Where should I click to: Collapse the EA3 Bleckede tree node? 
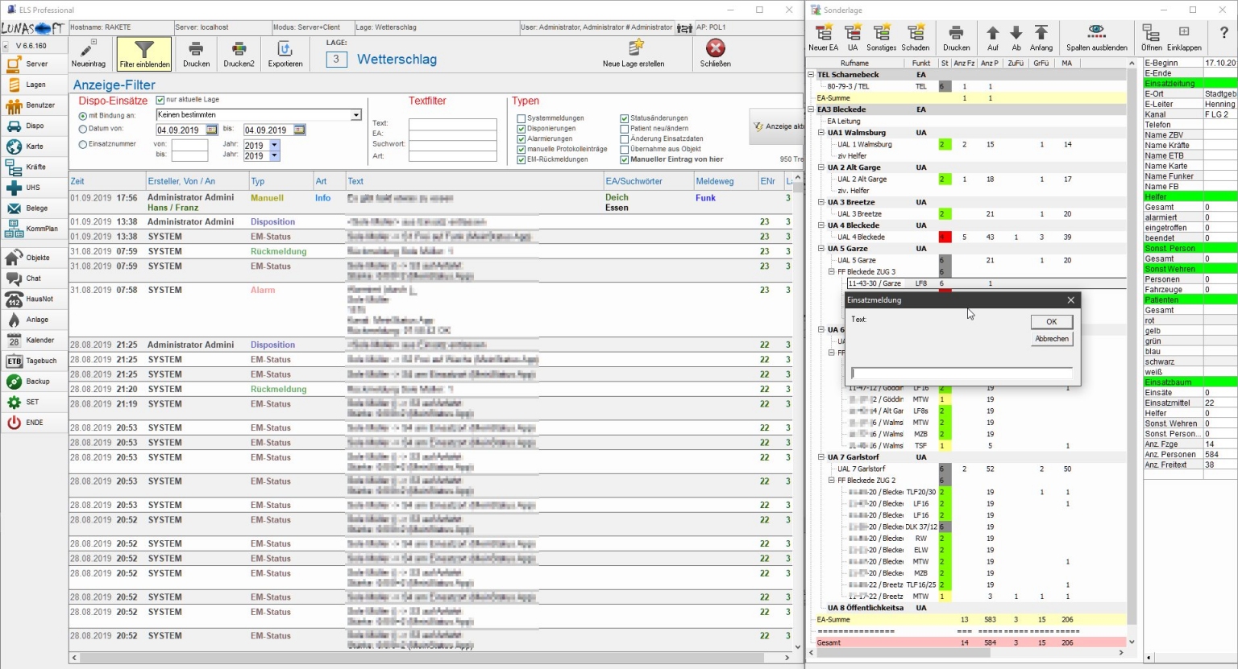click(812, 109)
